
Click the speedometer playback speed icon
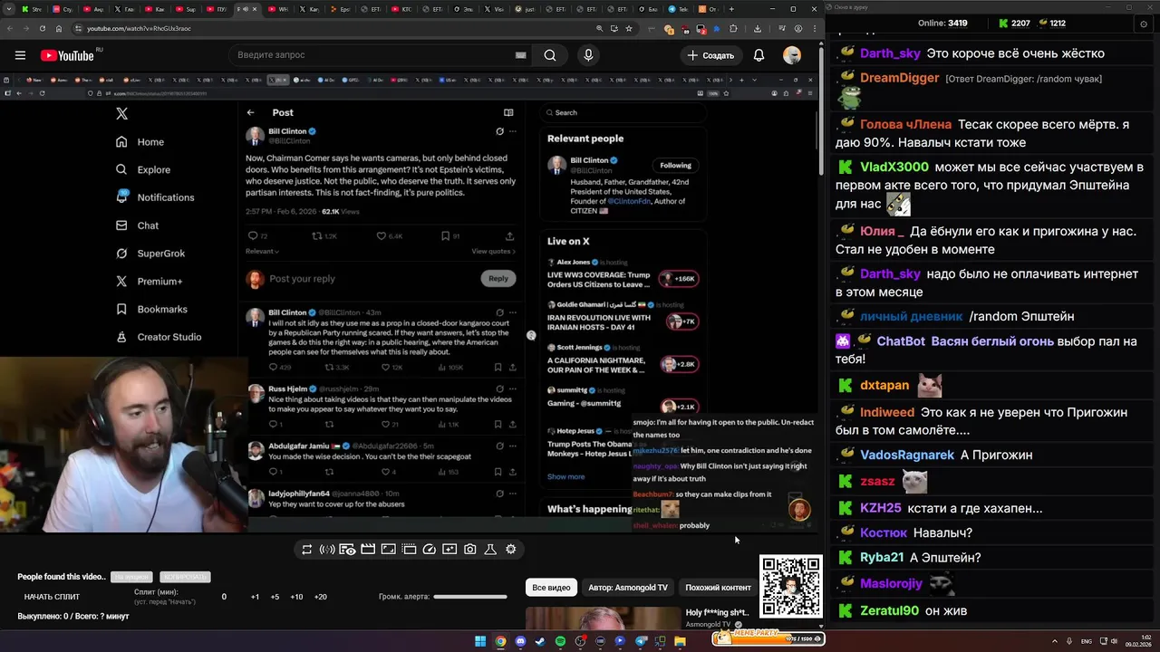tap(430, 549)
